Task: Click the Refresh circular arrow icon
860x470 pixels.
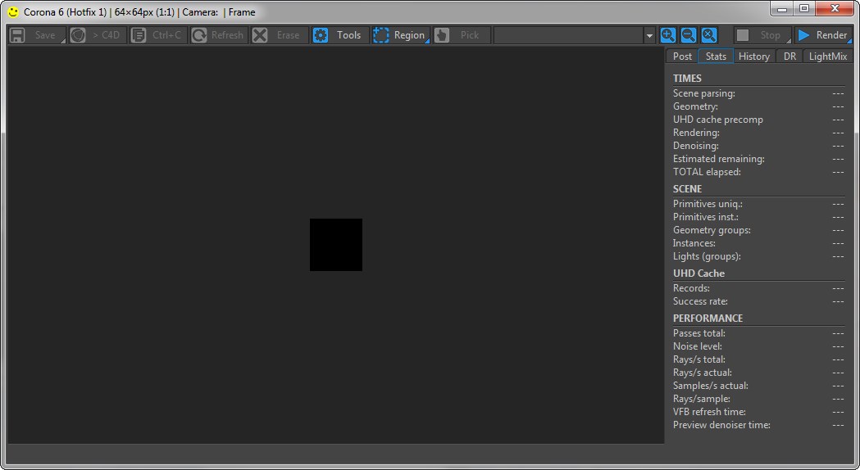Action: tap(199, 35)
